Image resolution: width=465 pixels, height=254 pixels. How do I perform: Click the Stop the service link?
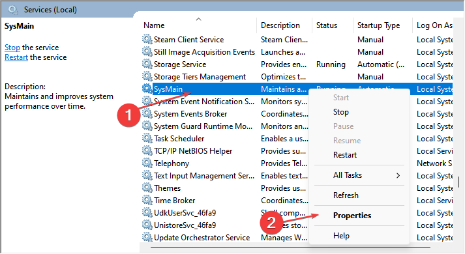click(12, 48)
